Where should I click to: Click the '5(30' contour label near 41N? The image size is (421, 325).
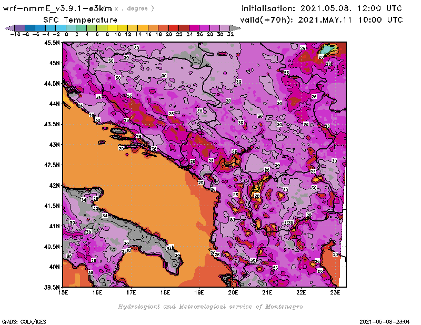tap(288, 223)
